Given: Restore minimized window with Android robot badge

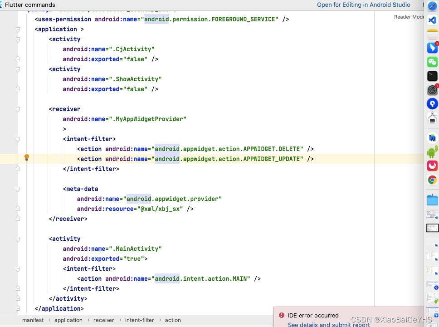Looking at the screenshot, I should tap(432, 298).
